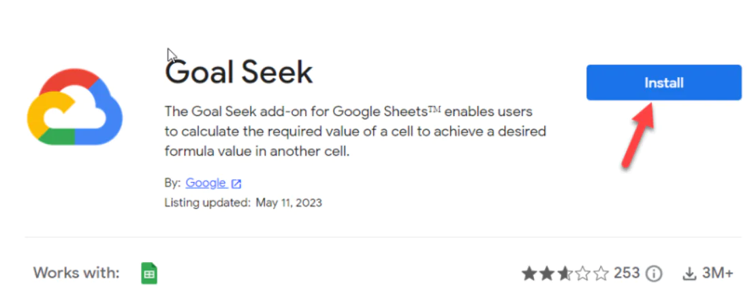Image resolution: width=754 pixels, height=292 pixels.
Task: Click the Google Sheets icon
Action: point(148,274)
